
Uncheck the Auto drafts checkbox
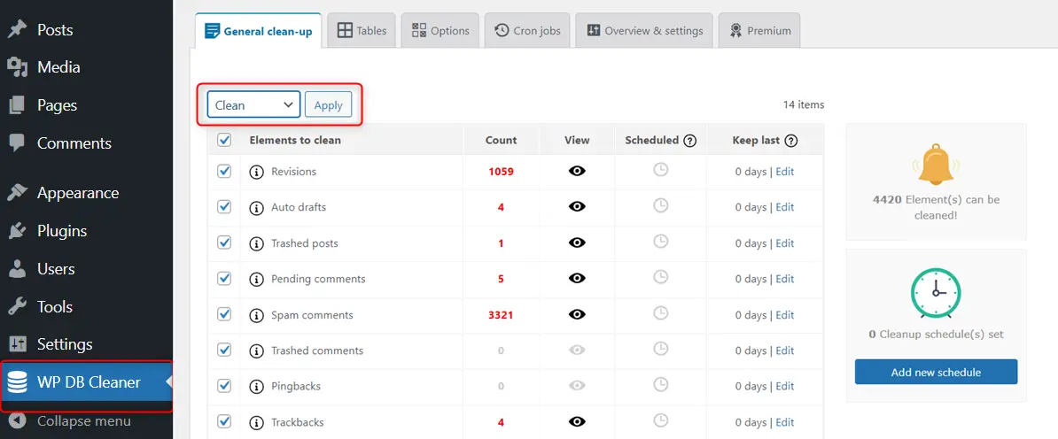point(224,207)
